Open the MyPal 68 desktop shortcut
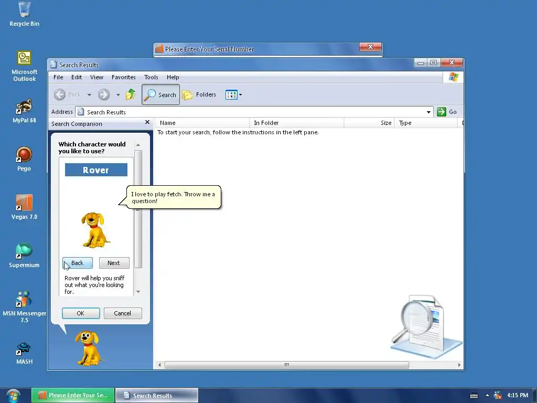The height and width of the screenshot is (403, 537). 24,111
